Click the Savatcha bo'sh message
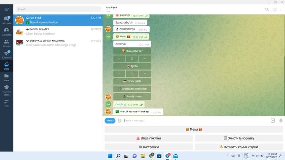285x160 pixels. point(130,23)
